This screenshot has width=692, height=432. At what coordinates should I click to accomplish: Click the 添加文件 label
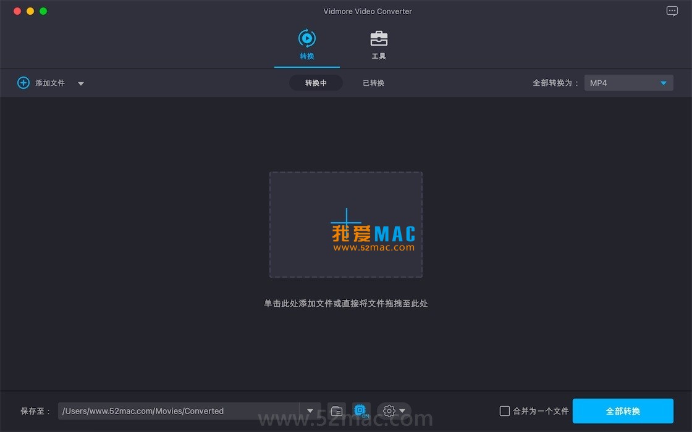50,83
